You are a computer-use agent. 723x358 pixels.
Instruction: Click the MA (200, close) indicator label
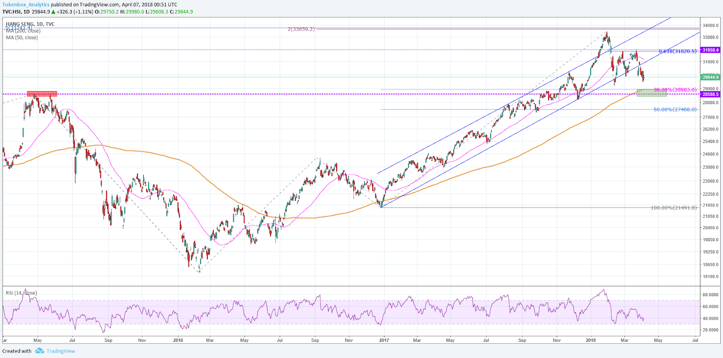coord(23,31)
